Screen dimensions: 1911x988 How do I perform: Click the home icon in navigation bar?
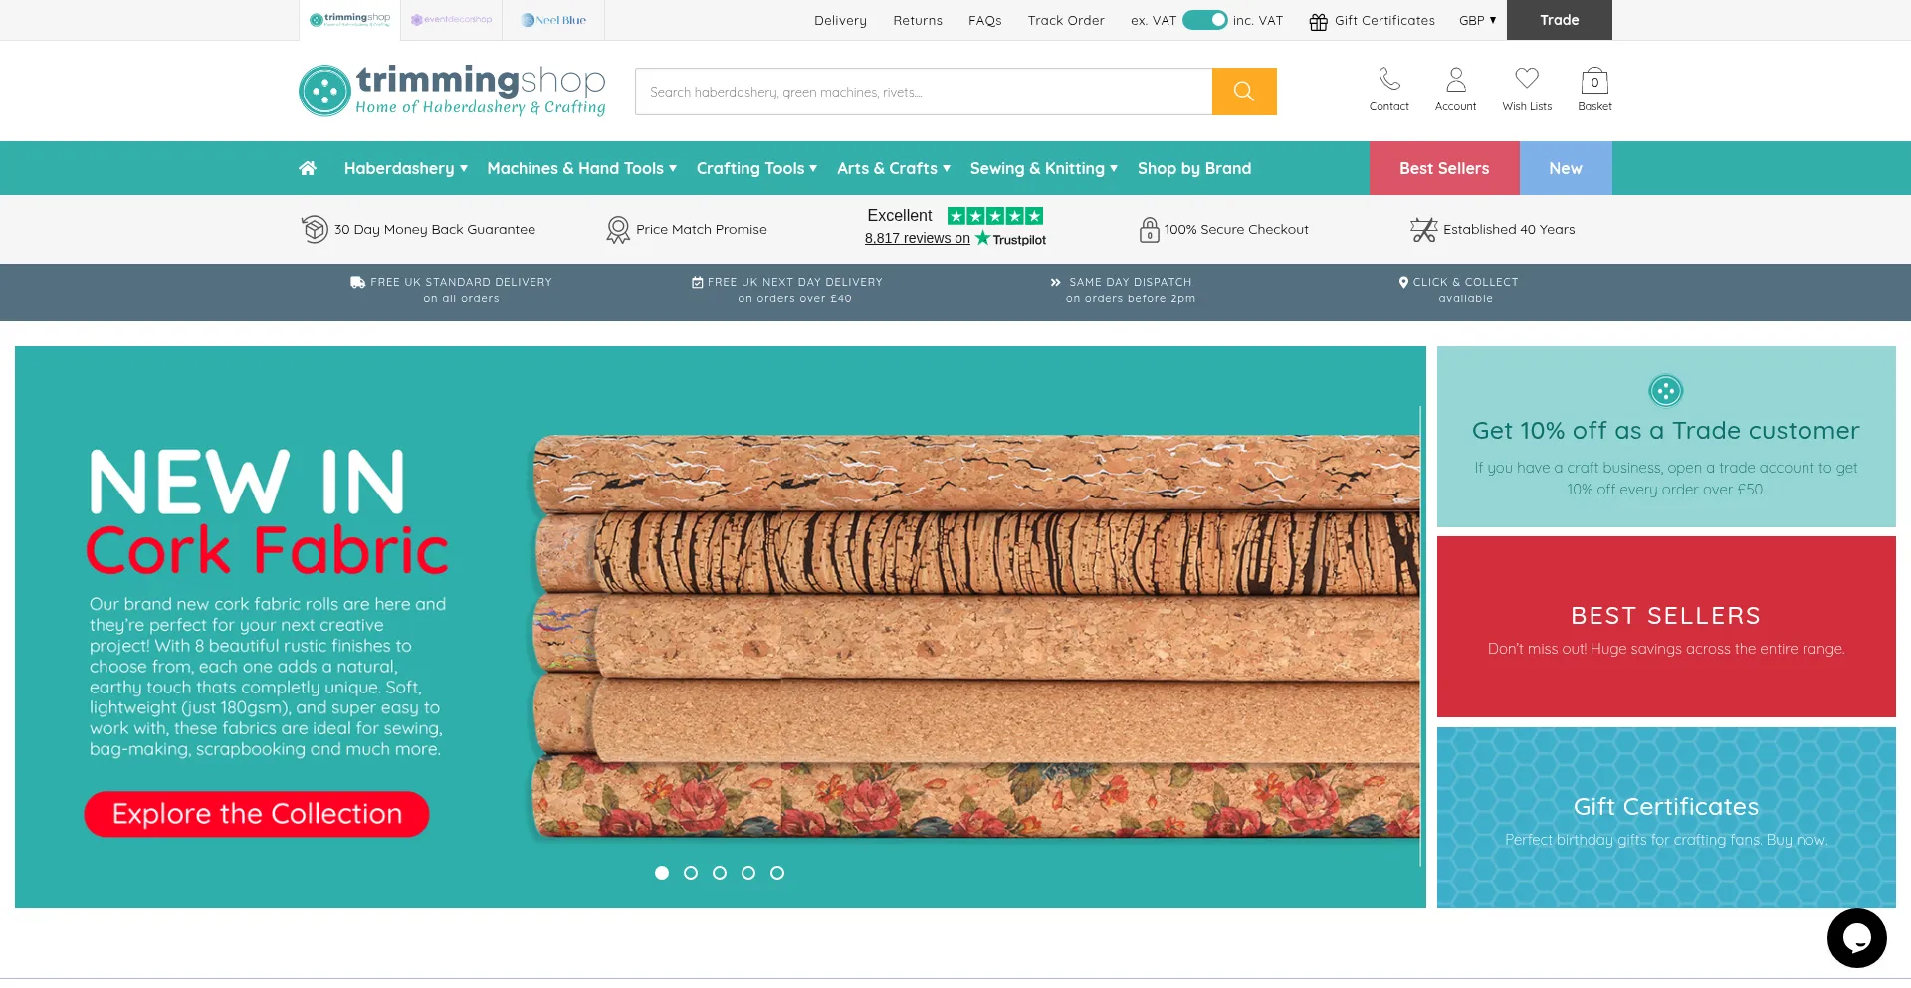(x=308, y=168)
